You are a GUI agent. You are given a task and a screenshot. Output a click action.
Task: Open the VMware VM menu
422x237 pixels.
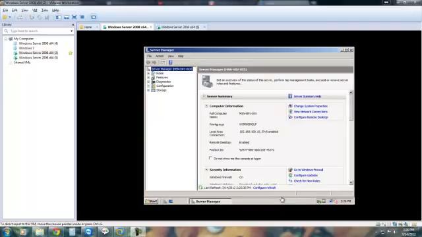point(35,11)
